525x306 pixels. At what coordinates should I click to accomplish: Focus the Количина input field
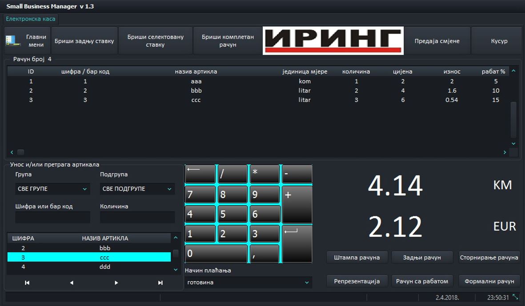[x=137, y=217]
